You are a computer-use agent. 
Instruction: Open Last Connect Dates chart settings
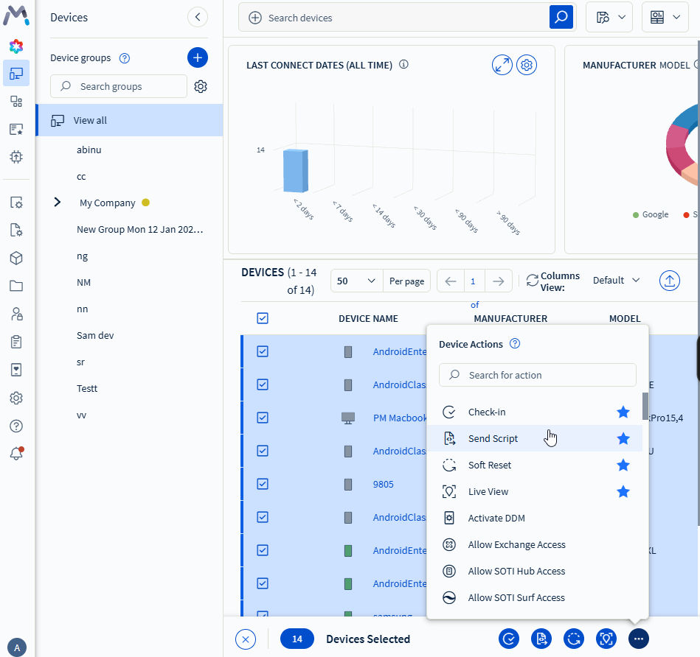click(x=527, y=65)
